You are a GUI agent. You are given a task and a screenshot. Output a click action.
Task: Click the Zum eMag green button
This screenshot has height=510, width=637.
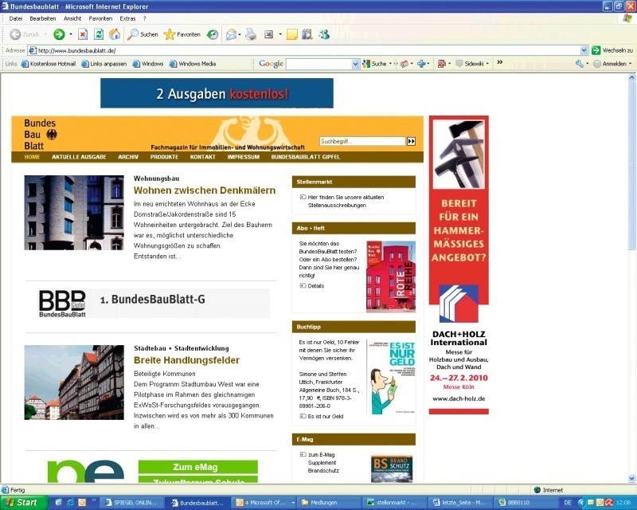tap(197, 467)
